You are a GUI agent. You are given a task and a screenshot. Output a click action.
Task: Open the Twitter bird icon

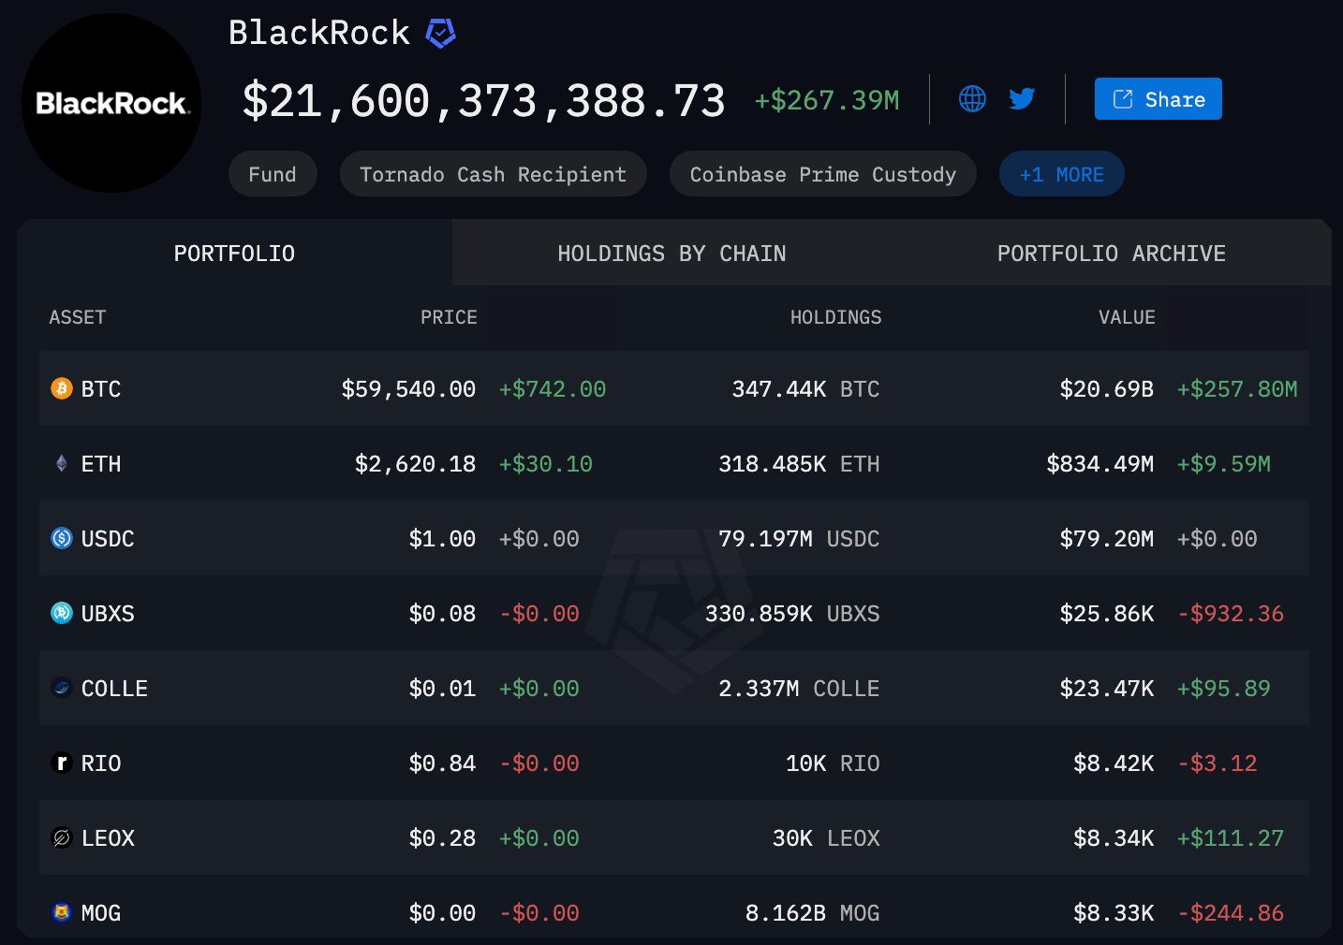coord(1022,98)
